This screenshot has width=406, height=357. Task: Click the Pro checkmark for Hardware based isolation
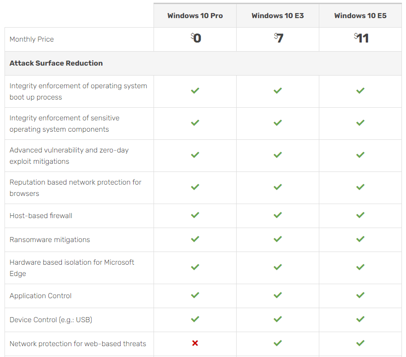click(x=195, y=267)
